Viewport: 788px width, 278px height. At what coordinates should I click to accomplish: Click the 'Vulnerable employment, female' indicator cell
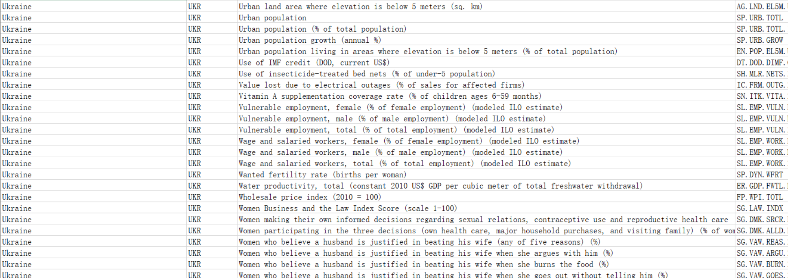point(401,107)
